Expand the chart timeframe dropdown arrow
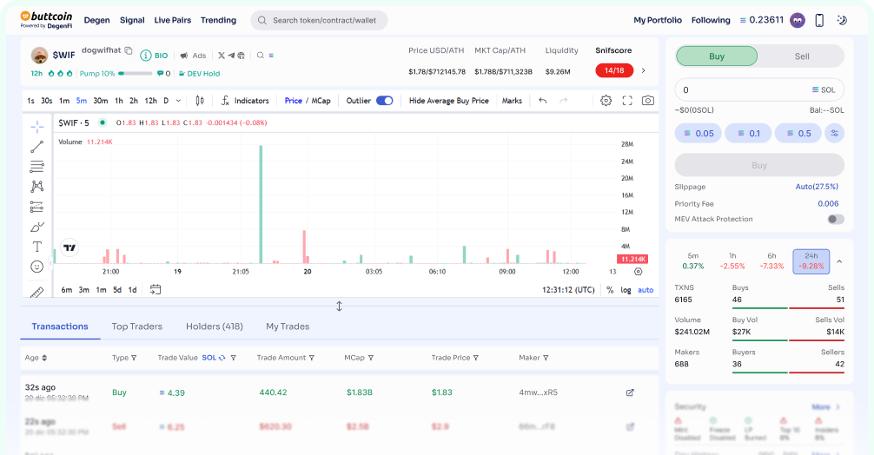874x455 pixels. coord(179,101)
